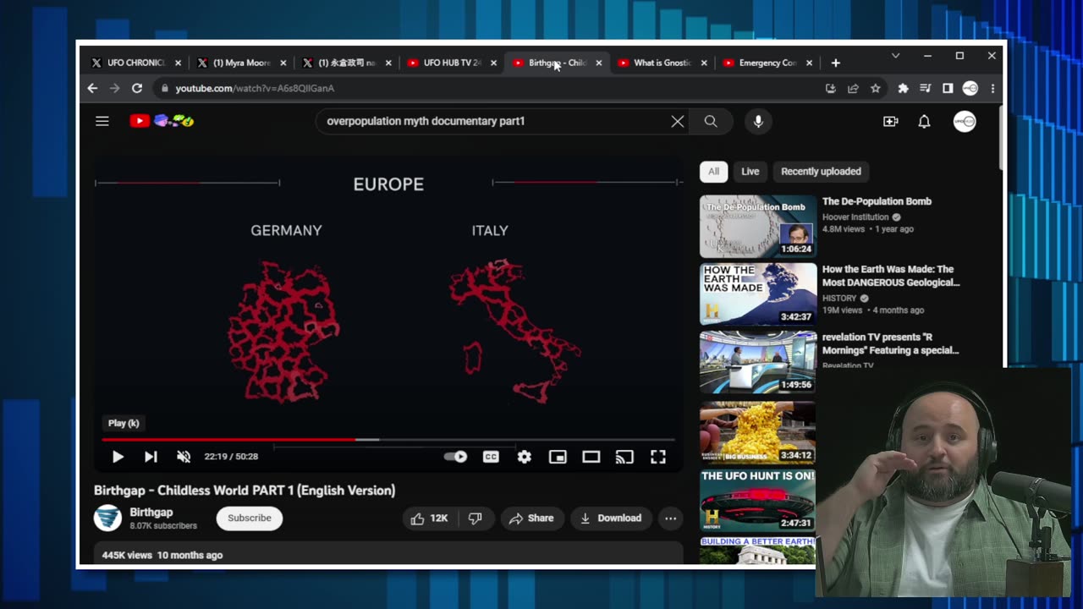Open Birthgap channel name link
1083x609 pixels.
(151, 512)
